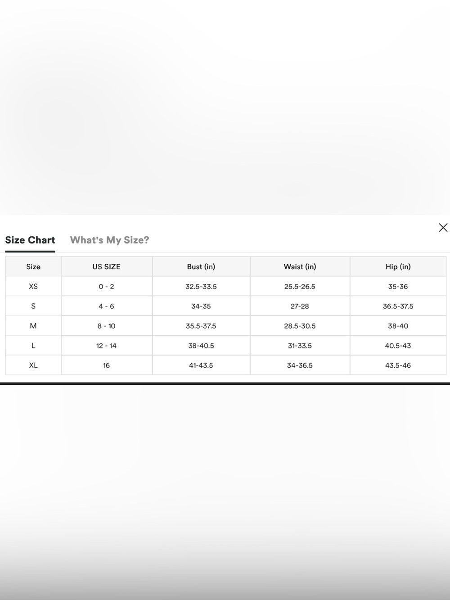Select the L size row label

[x=33, y=346]
